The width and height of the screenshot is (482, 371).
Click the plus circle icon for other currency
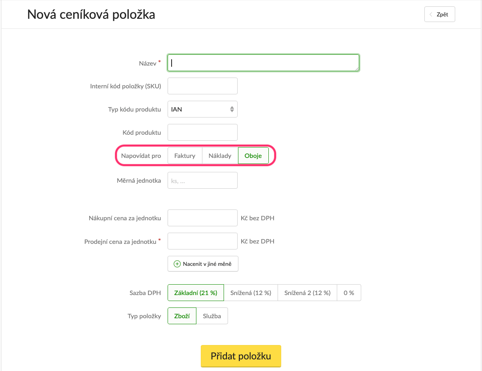[177, 264]
